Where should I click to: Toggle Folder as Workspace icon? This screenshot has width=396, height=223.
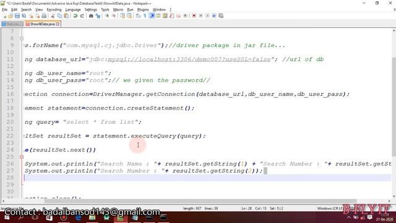click(179, 16)
